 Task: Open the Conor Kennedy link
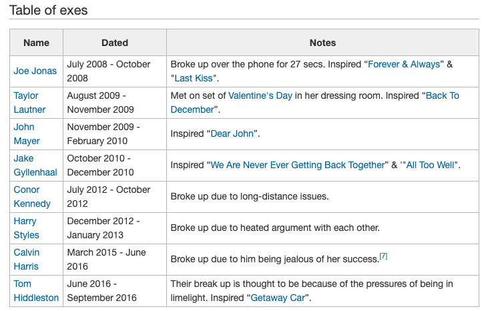click(x=32, y=197)
